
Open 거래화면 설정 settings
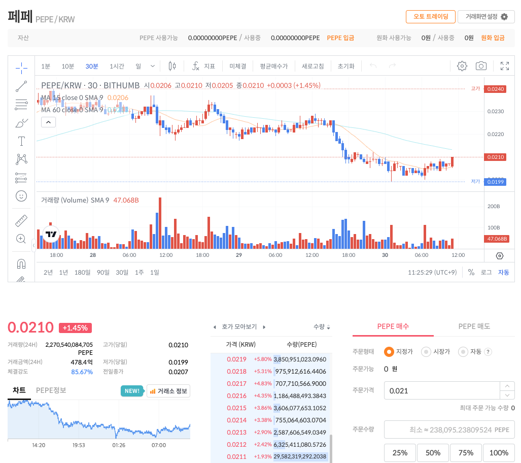click(486, 17)
